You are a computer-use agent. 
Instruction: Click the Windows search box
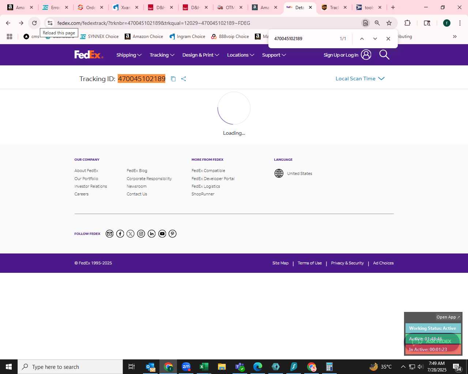pos(70,367)
